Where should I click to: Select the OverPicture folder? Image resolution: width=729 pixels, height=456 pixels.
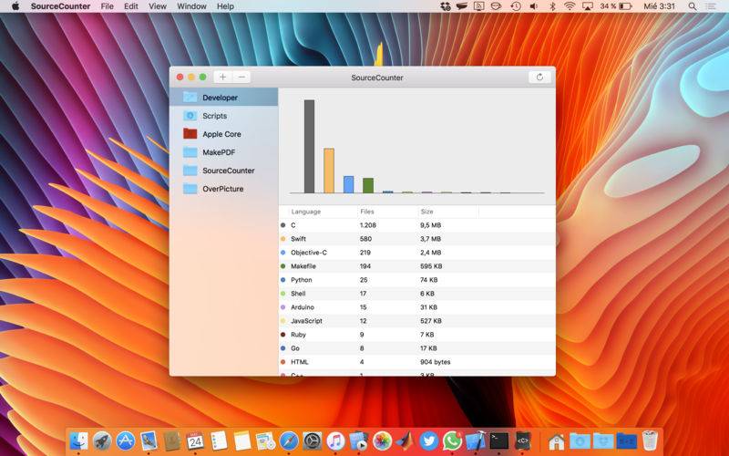(223, 189)
